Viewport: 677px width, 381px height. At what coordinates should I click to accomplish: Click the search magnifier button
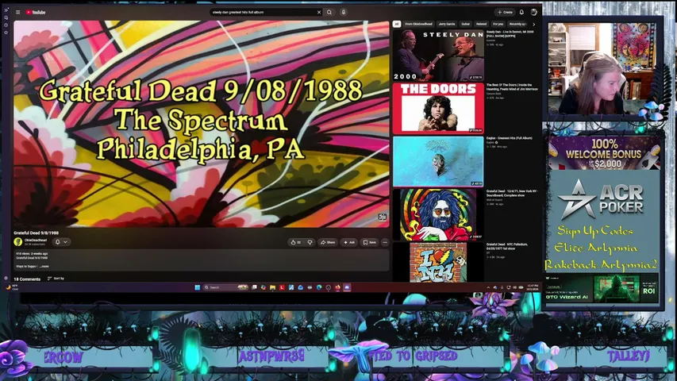[329, 12]
